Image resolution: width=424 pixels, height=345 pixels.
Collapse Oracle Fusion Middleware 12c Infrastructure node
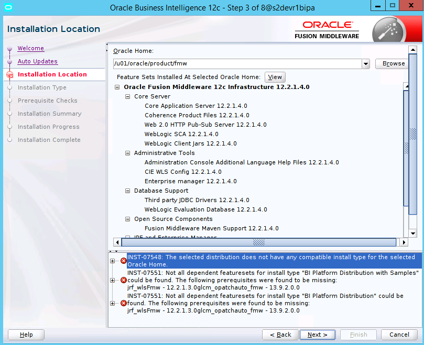pos(117,87)
